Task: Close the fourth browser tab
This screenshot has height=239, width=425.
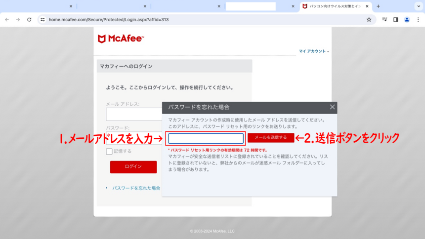Action: pos(293,6)
